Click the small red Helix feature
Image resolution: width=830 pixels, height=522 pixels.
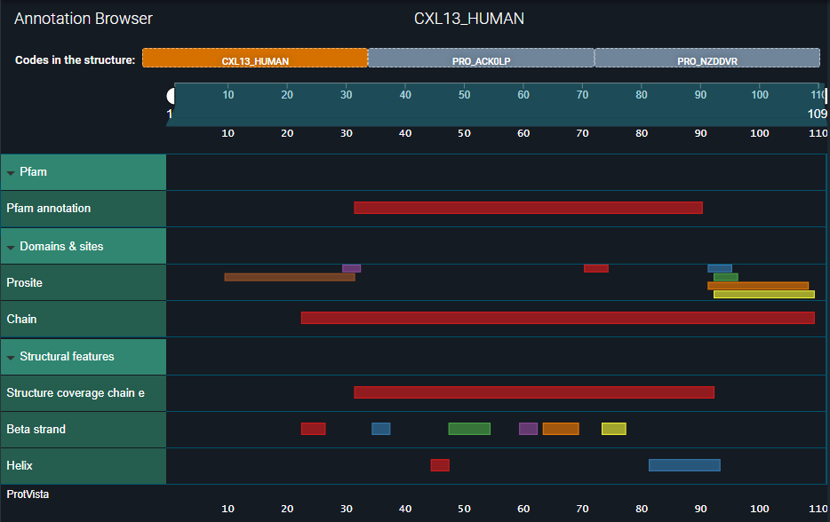[440, 465]
